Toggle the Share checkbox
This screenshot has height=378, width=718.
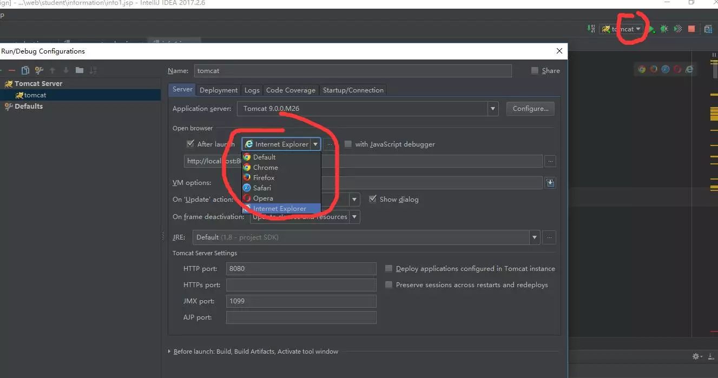point(535,70)
